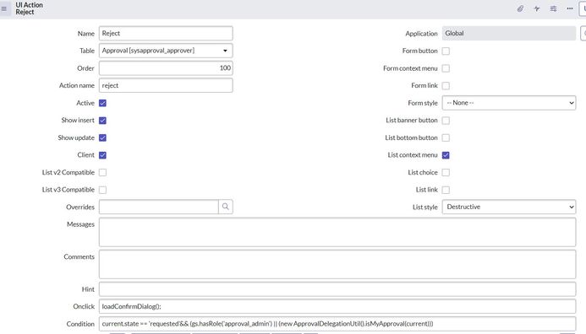
Task: Toggle the Show insert checkbox
Action: (x=103, y=121)
